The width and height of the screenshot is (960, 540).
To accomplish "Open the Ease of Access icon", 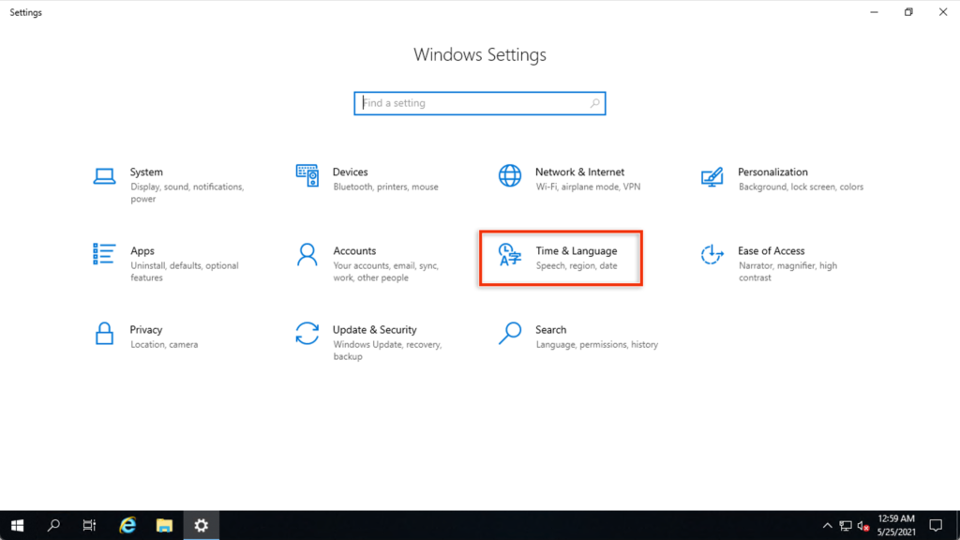I will click(x=712, y=254).
